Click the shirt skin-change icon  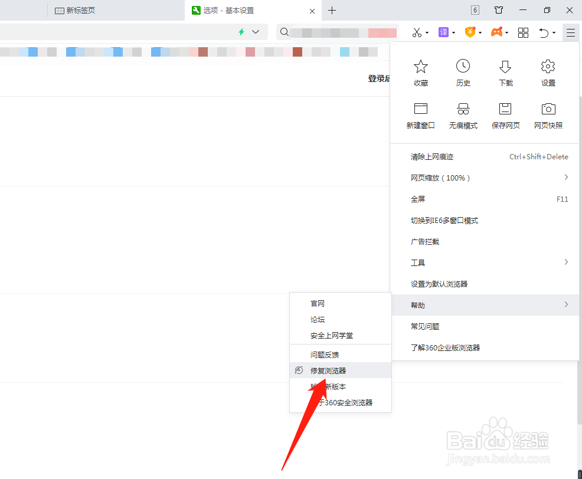point(499,10)
